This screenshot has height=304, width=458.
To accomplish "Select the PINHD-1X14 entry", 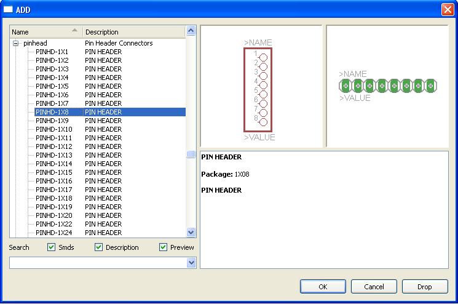I will (53, 164).
